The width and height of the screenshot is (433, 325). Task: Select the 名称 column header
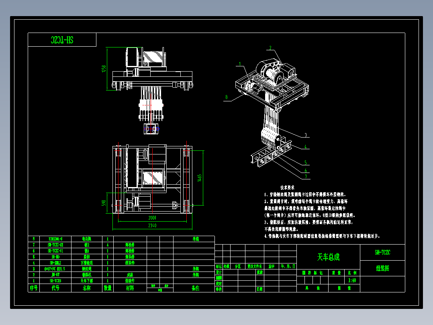pyautogui.click(x=87, y=288)
